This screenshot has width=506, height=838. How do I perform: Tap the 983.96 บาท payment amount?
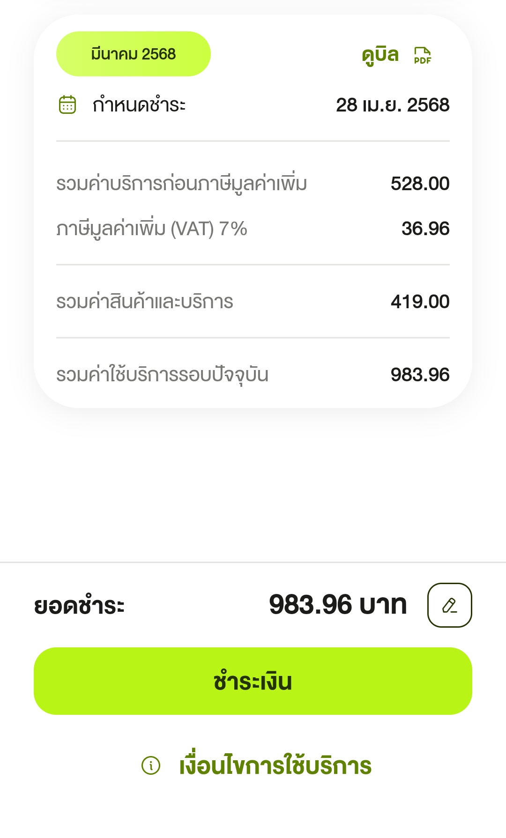point(337,605)
